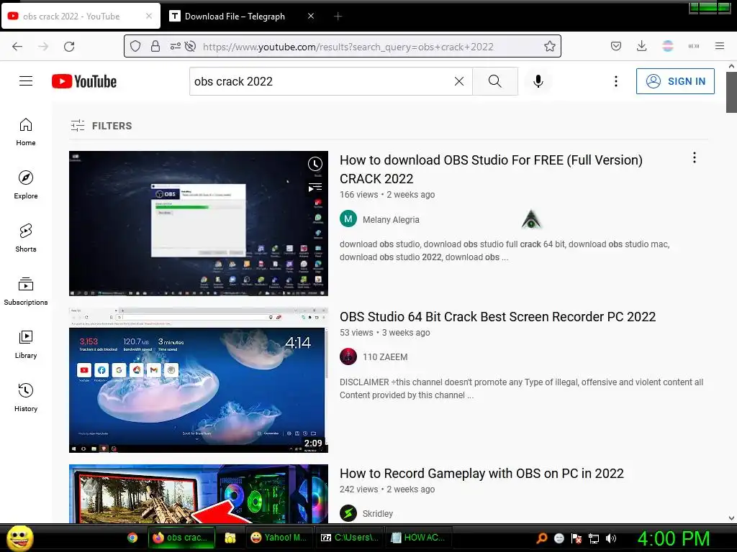Open the OBS Studio For FREE video thumbnail

pyautogui.click(x=199, y=224)
